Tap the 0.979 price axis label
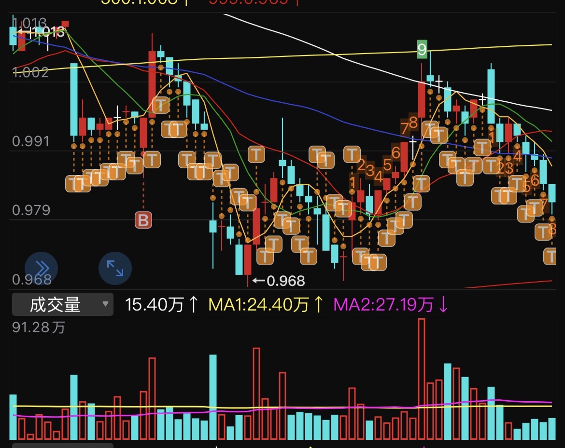 [31, 210]
